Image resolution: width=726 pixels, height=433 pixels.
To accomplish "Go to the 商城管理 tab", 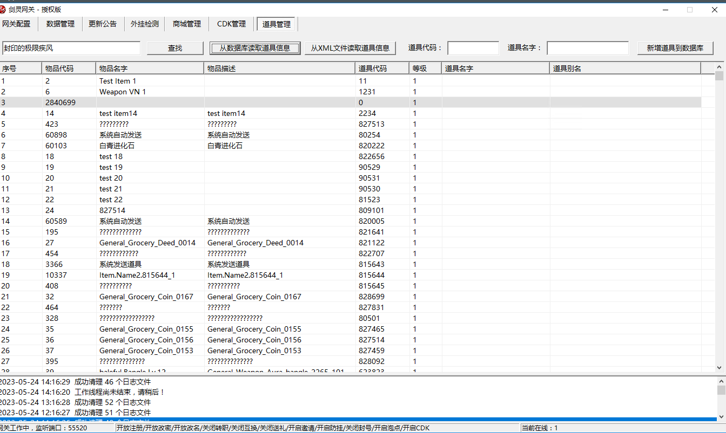I will tap(186, 24).
